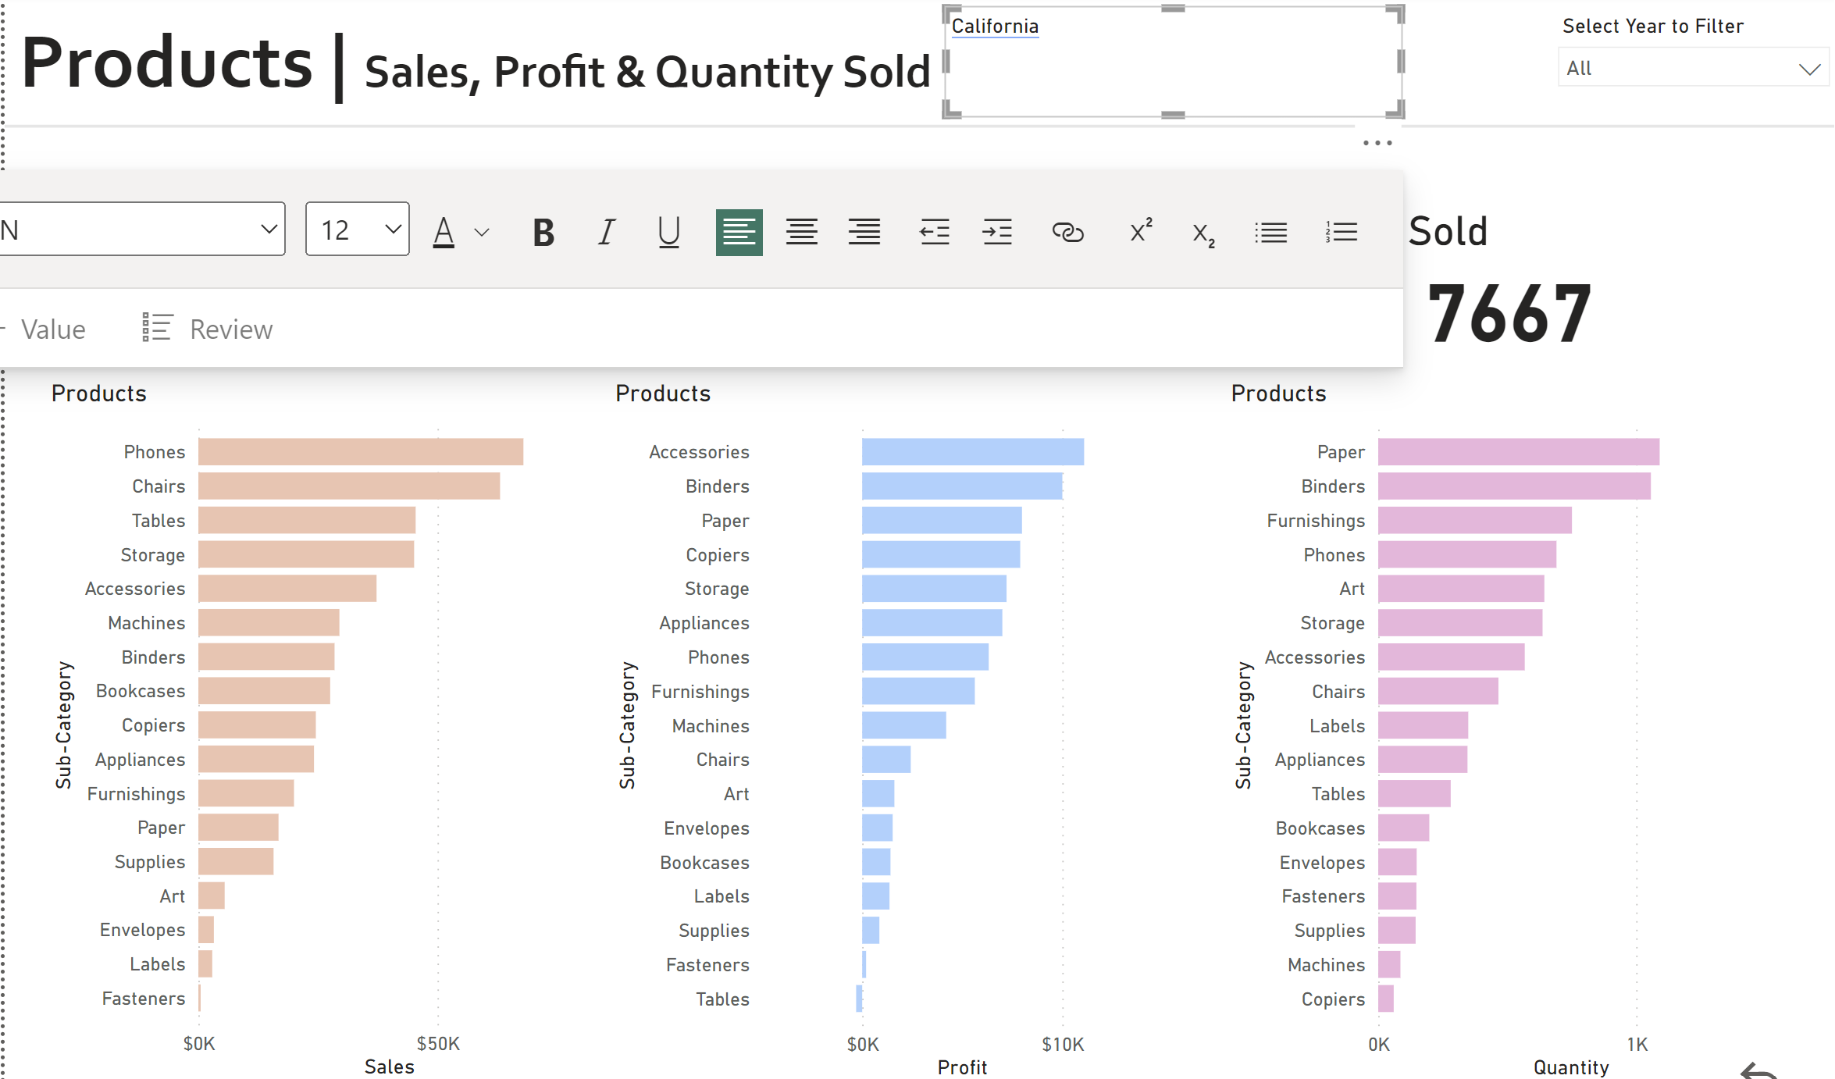Toggle italic text formatting
Image resolution: width=1835 pixels, height=1079 pixels.
606,232
